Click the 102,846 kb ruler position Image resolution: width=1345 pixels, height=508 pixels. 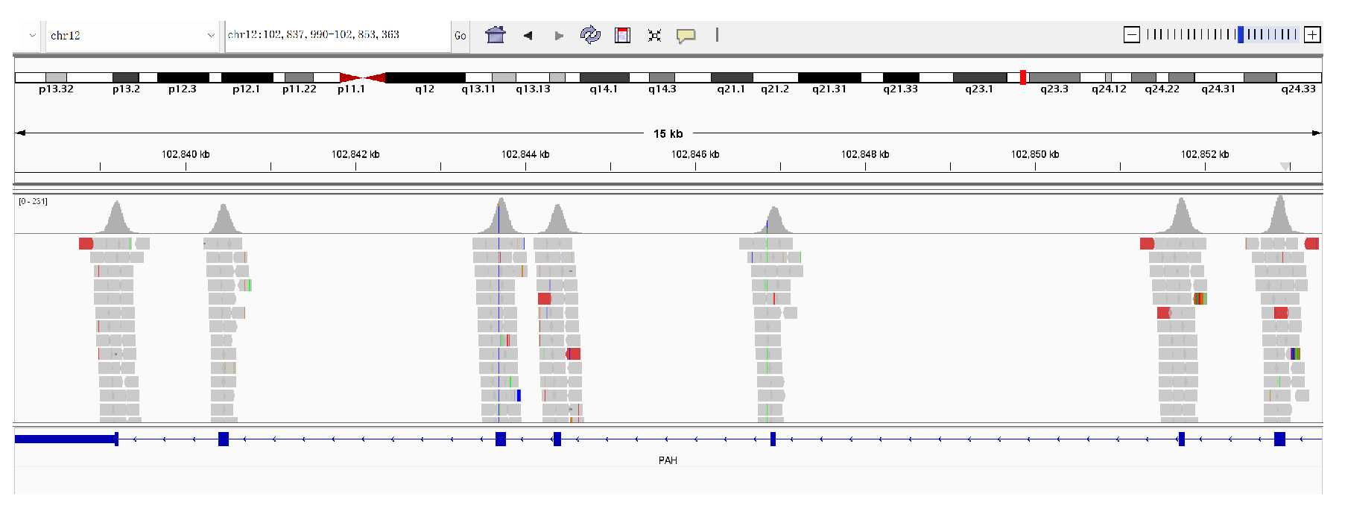695,155
